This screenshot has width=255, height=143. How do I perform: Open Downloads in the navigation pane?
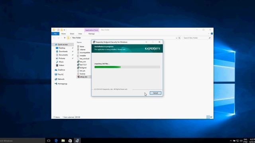point(63,51)
